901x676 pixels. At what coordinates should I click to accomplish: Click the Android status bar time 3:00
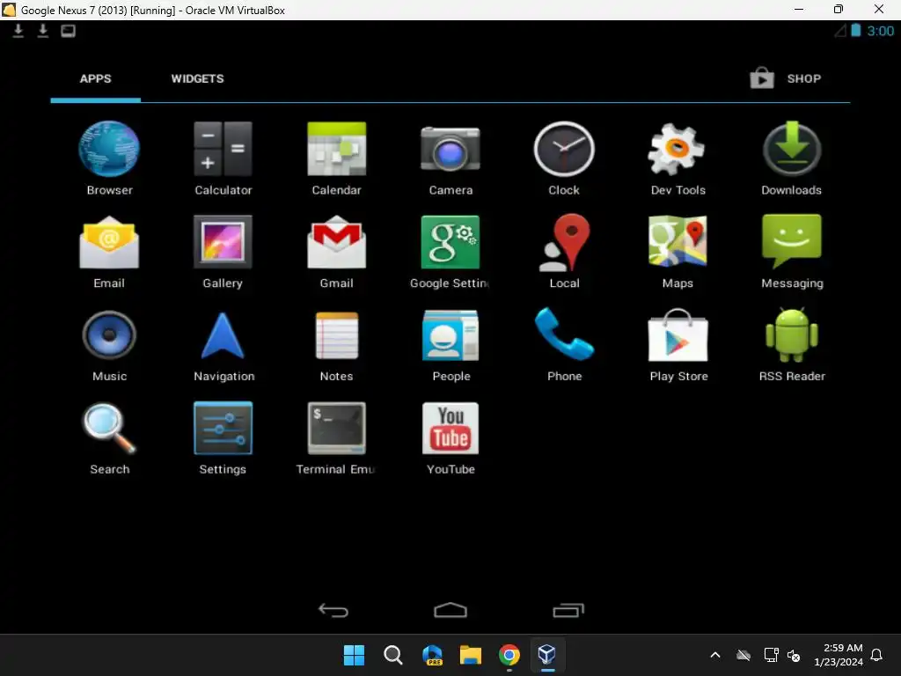[880, 31]
